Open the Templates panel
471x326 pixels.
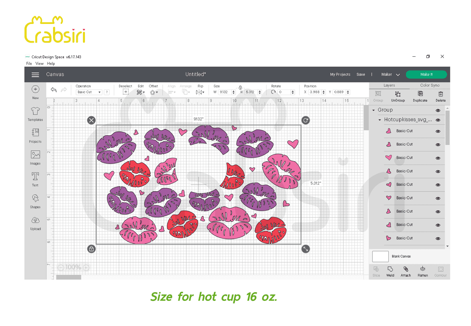click(x=35, y=114)
